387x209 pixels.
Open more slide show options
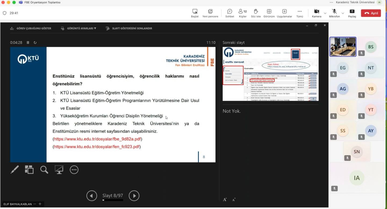[x=74, y=170]
